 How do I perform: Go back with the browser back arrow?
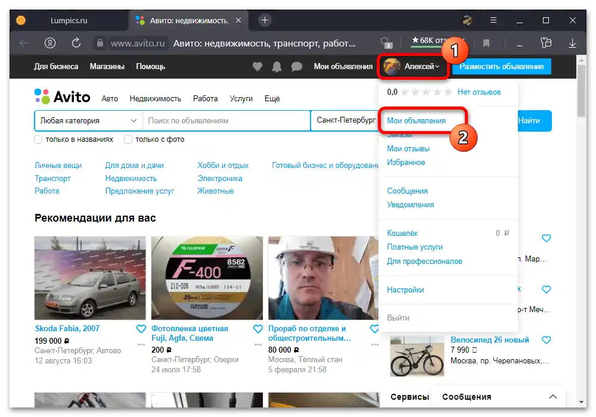pyautogui.click(x=24, y=43)
